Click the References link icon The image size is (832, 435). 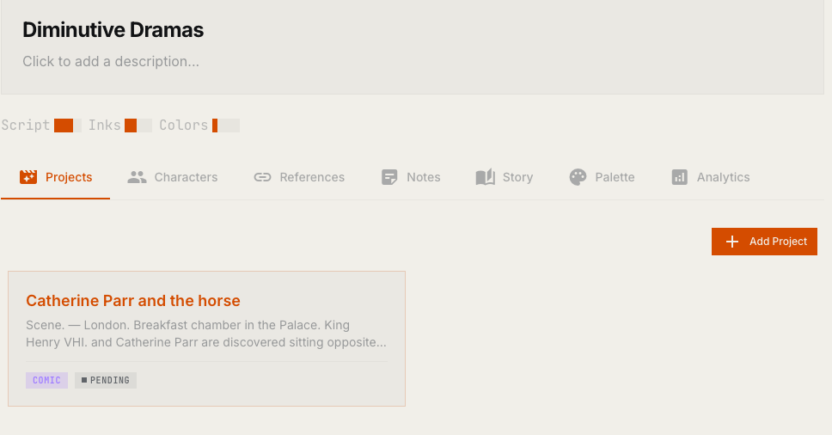[262, 177]
